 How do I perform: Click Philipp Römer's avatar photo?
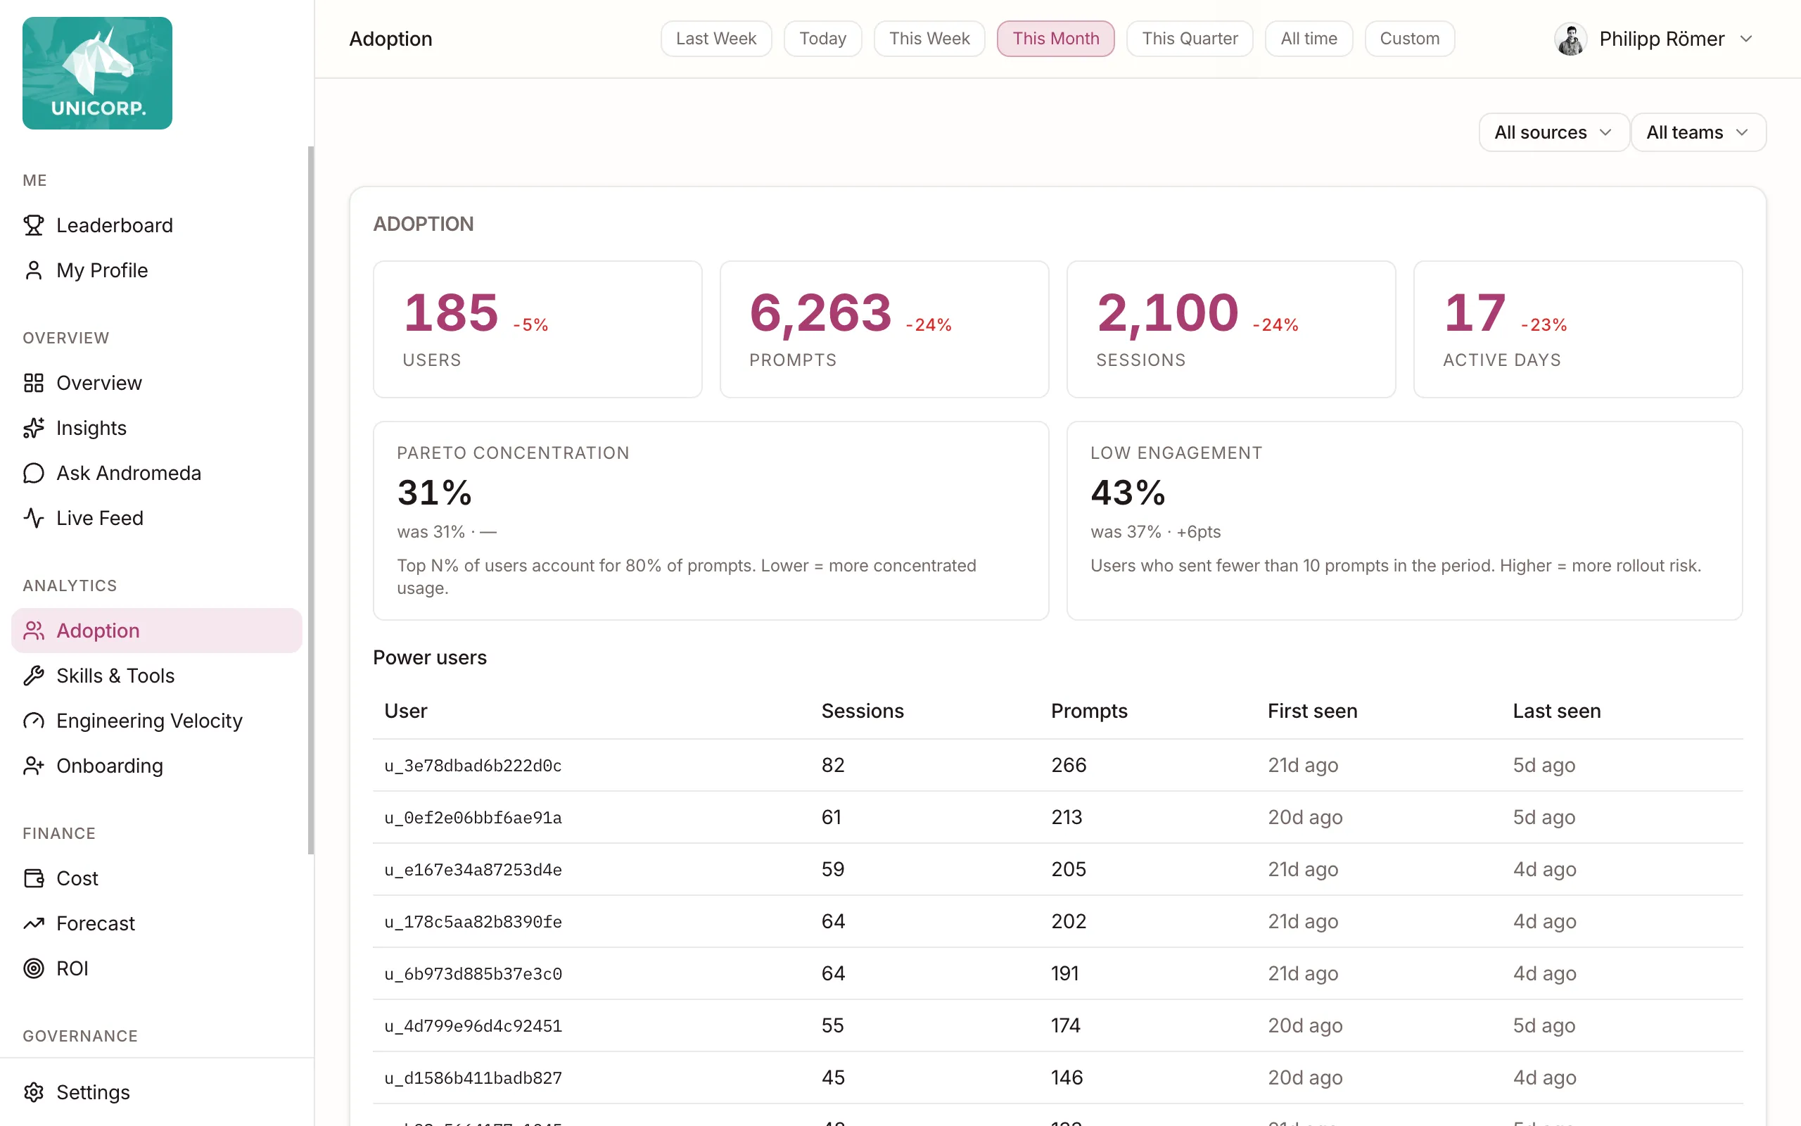(x=1570, y=39)
